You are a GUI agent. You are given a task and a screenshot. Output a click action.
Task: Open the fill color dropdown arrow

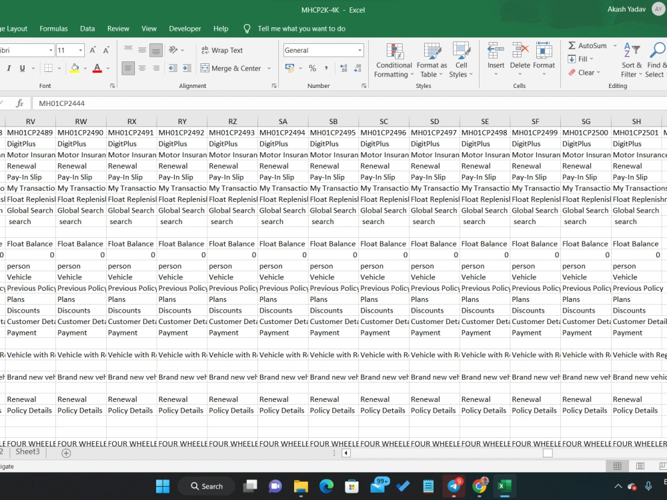[85, 68]
